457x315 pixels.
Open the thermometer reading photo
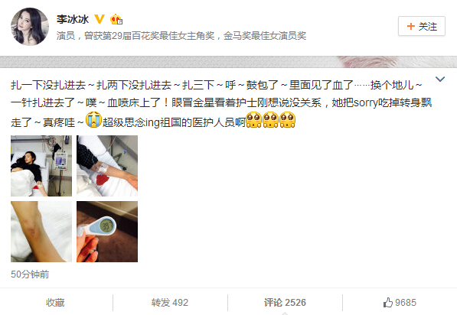tap(107, 232)
